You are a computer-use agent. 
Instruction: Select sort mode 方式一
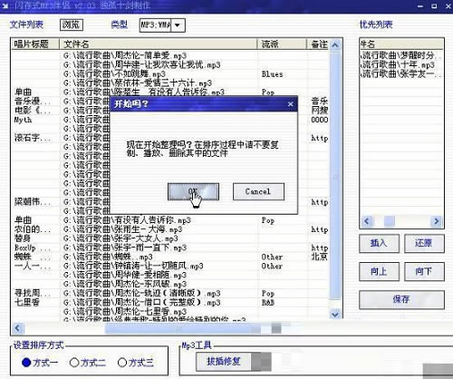40,363
